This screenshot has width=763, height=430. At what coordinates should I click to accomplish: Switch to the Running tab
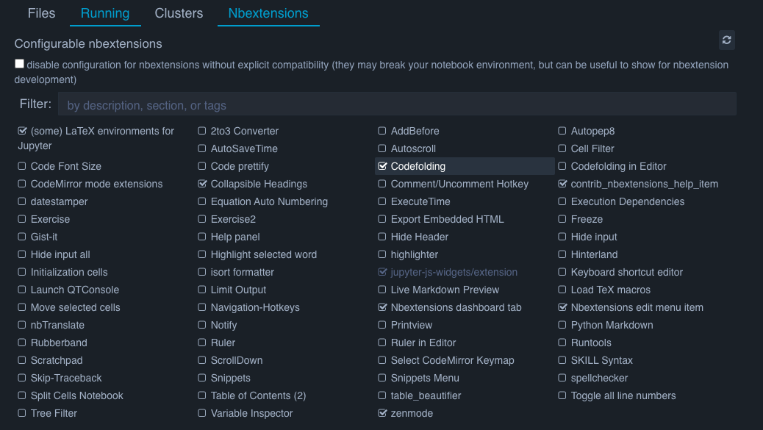pyautogui.click(x=105, y=13)
